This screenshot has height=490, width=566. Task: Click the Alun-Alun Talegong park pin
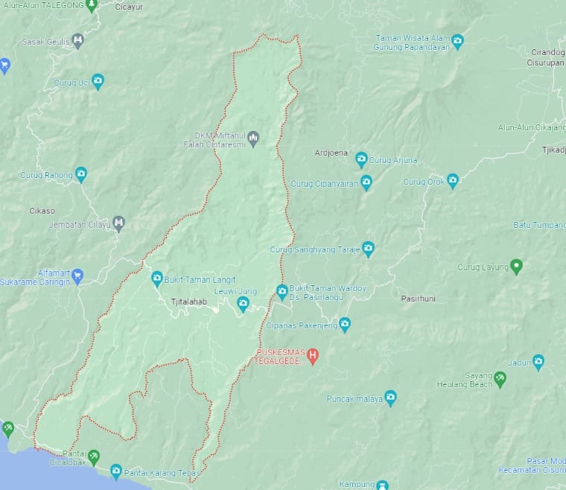click(92, 5)
